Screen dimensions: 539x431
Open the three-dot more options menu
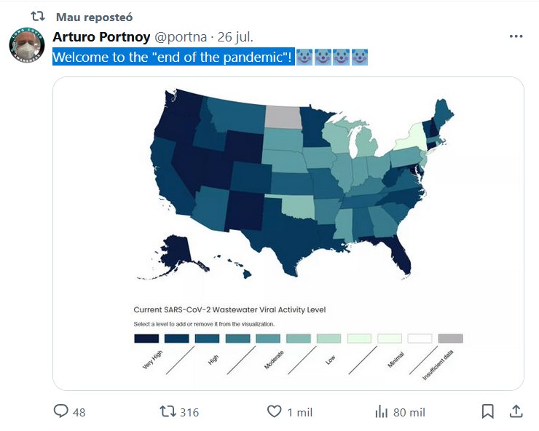[x=516, y=36]
